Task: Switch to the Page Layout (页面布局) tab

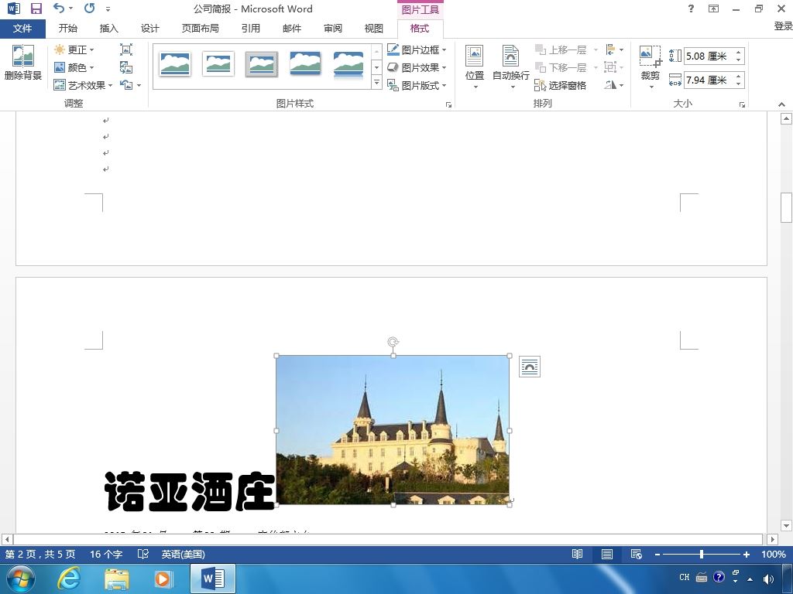Action: 201,29
